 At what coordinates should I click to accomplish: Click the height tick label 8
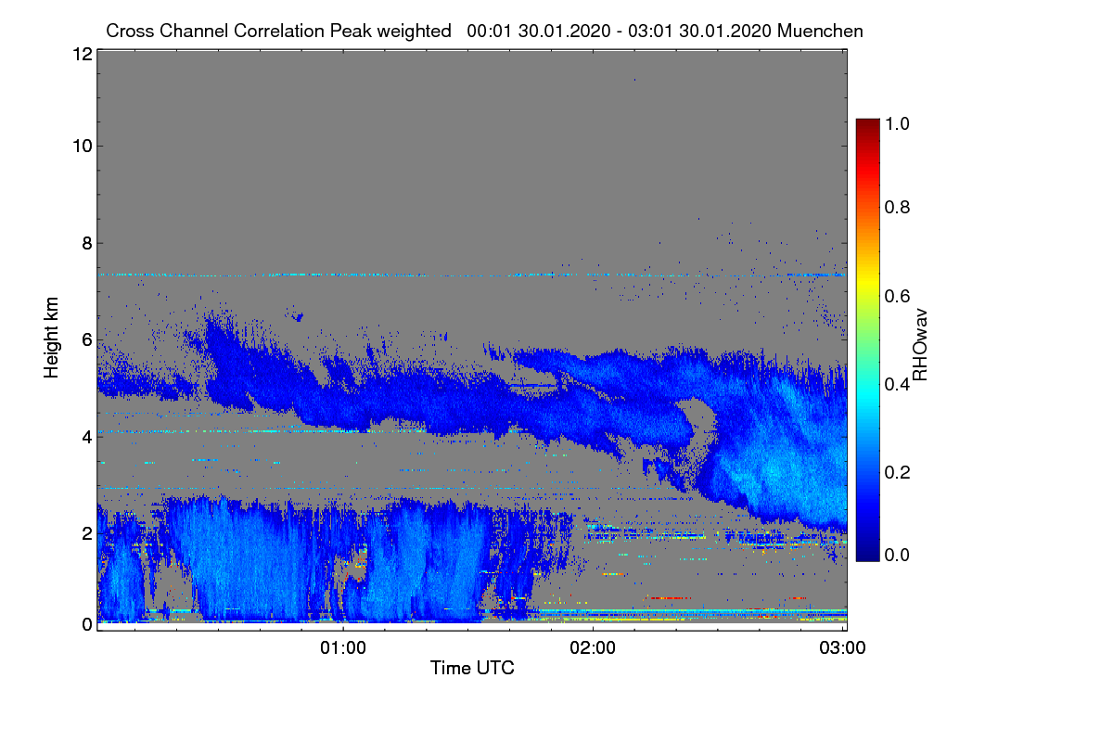[86, 243]
